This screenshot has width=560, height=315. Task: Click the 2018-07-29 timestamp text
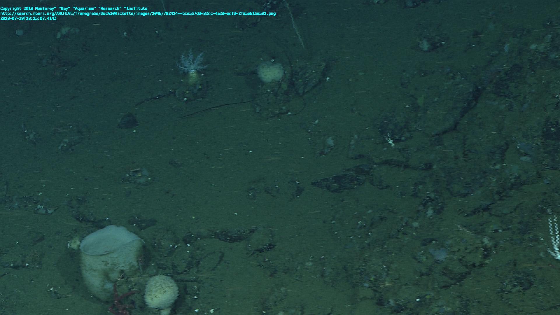28,18
